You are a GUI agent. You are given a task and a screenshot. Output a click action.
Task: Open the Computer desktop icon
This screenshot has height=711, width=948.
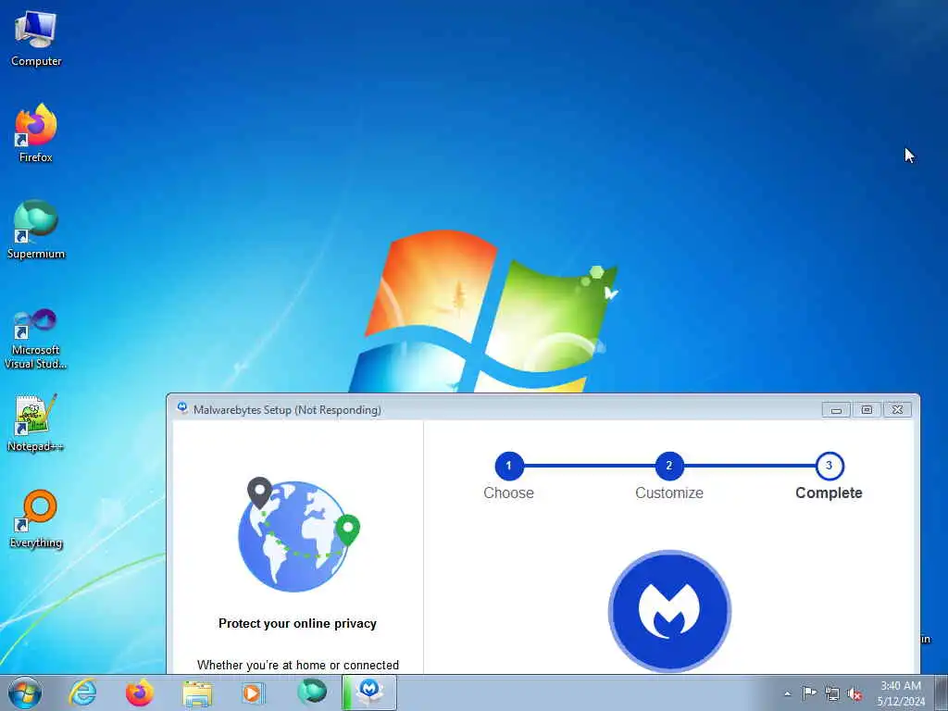tap(36, 39)
